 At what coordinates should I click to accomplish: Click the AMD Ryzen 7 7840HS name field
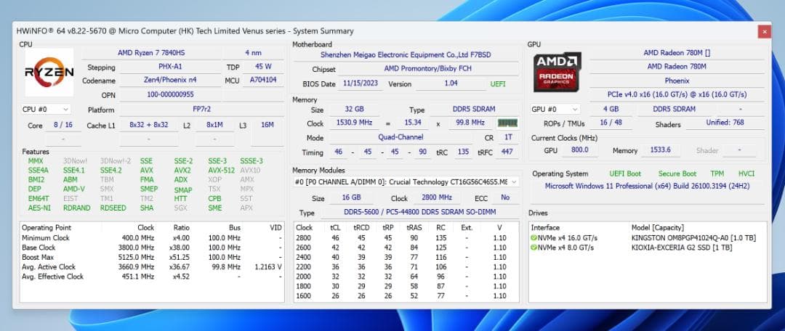click(151, 52)
